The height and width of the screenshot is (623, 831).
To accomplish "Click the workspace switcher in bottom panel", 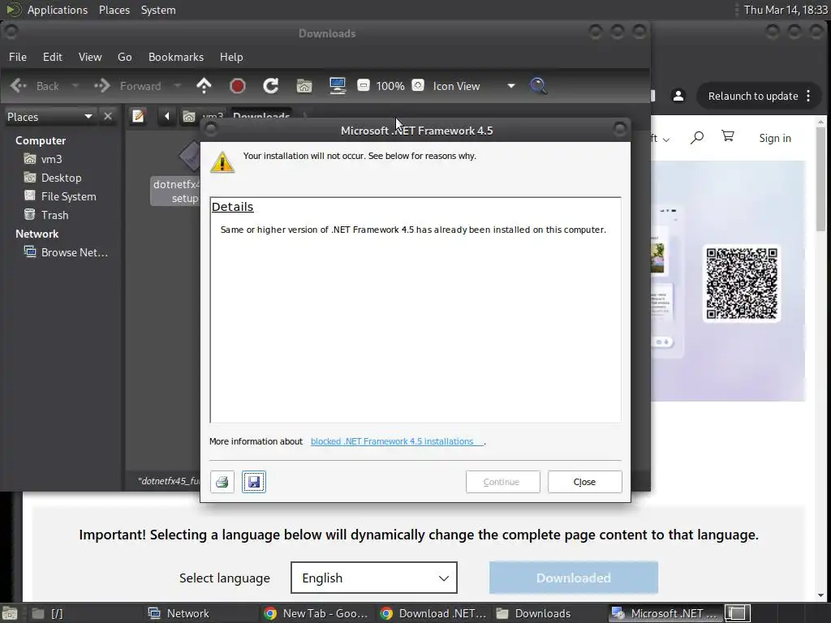I will (737, 613).
